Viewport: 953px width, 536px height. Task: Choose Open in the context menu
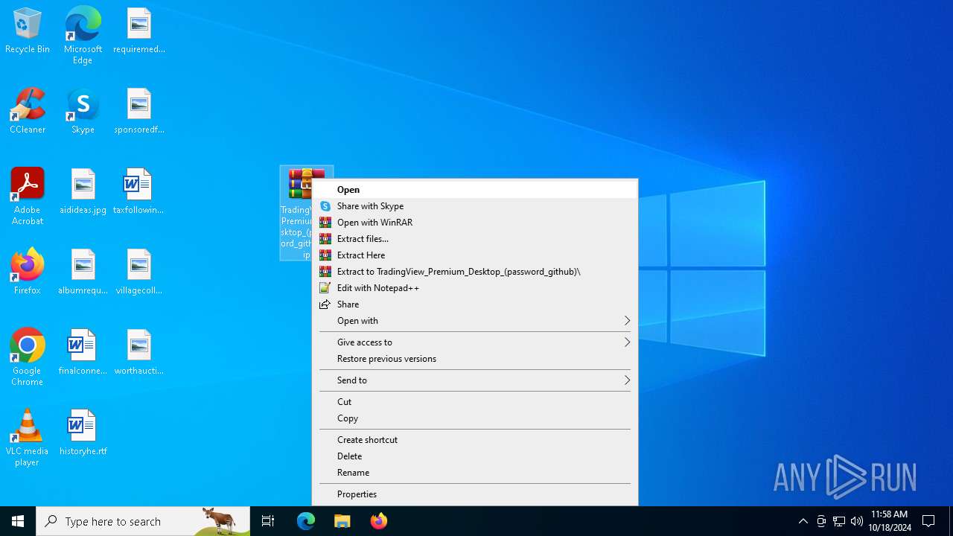(x=475, y=190)
